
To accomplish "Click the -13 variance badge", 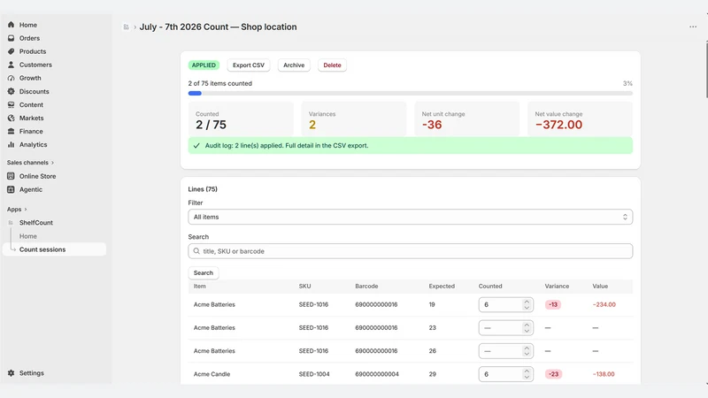I will point(553,304).
